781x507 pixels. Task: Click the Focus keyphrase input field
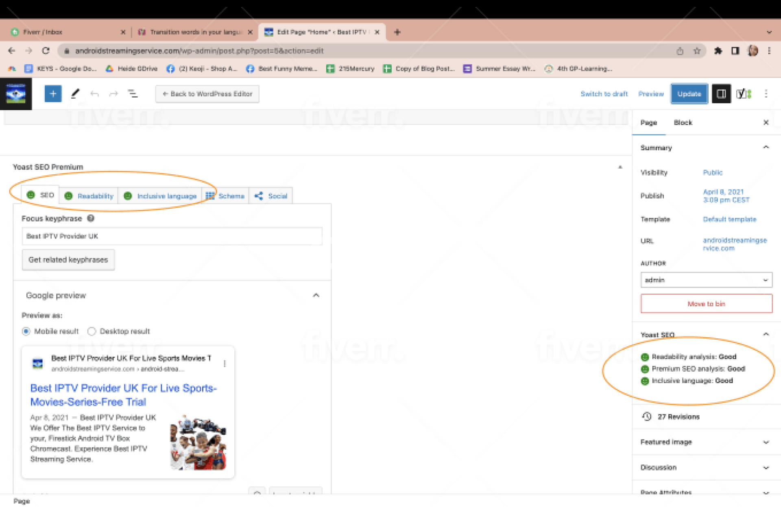tap(172, 236)
